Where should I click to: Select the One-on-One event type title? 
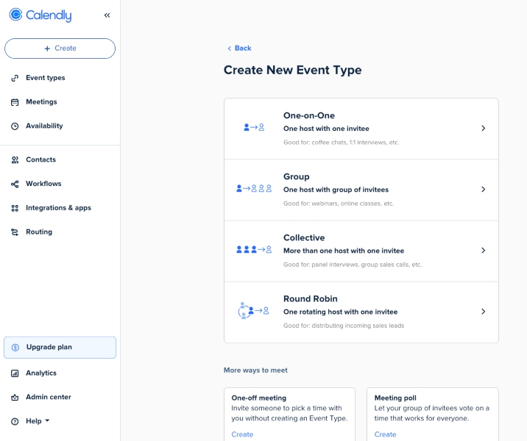click(309, 115)
